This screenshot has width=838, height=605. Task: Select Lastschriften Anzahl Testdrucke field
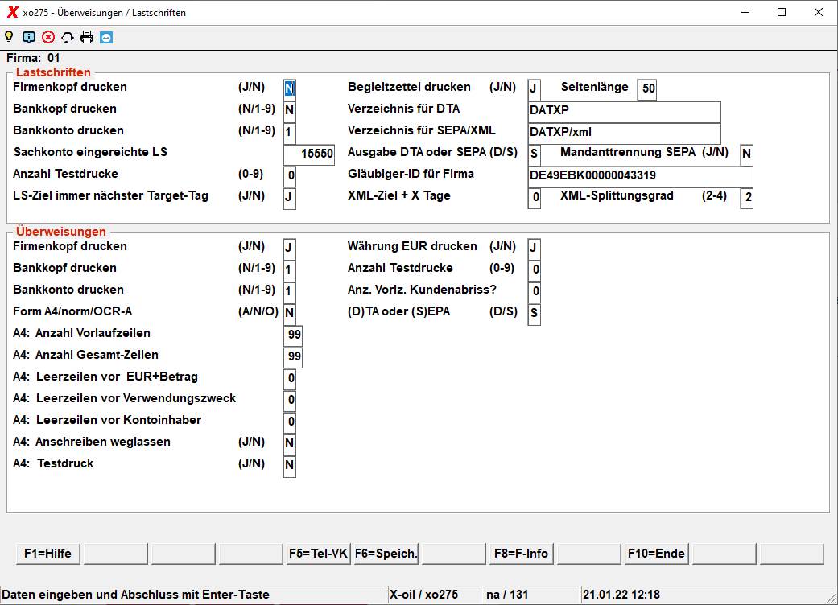[289, 175]
